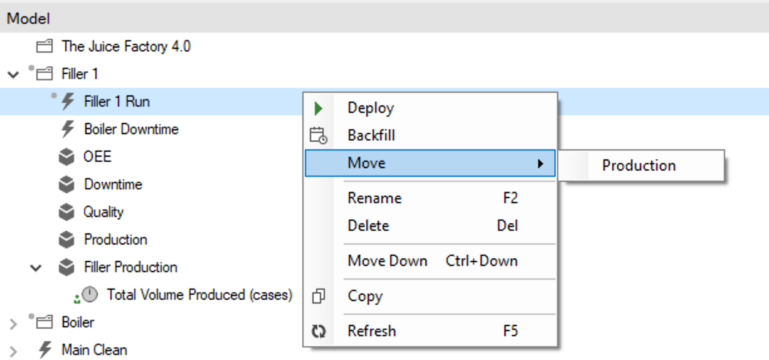Click the Copy pages icon
This screenshot has height=360, width=769.
pos(319,296)
